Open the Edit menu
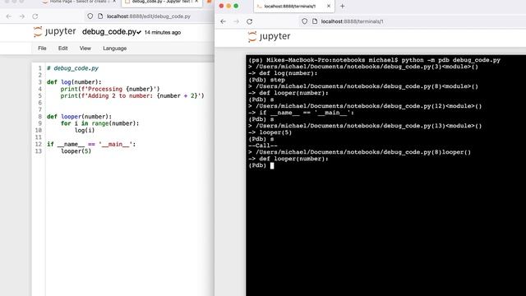The width and height of the screenshot is (526, 296). (62, 49)
